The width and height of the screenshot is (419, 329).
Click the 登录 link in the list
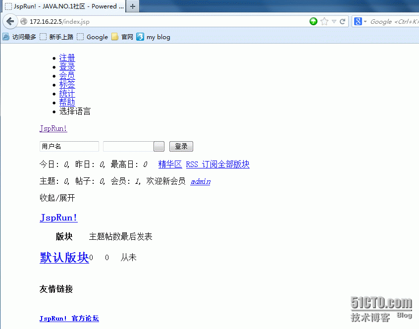click(67, 67)
